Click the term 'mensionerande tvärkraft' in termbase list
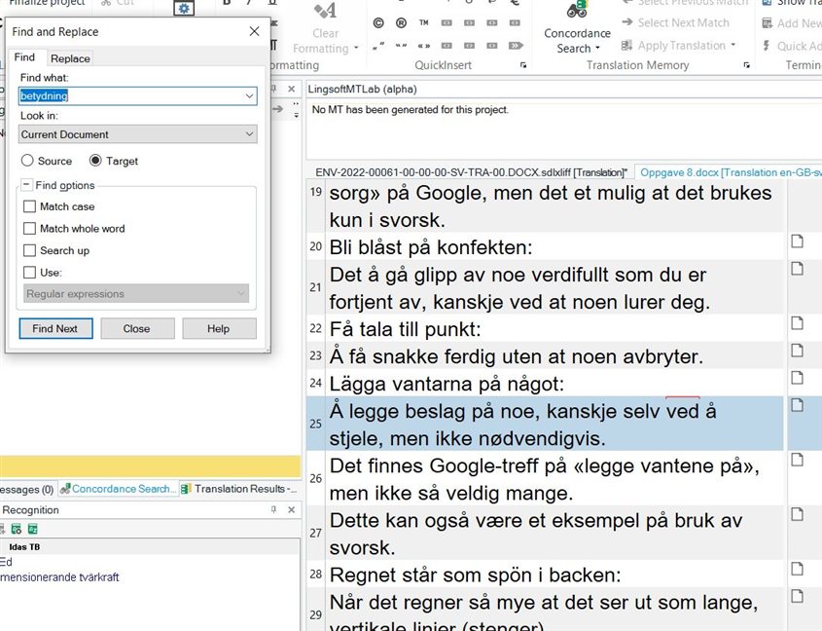Image resolution: width=822 pixels, height=631 pixels. [x=59, y=577]
